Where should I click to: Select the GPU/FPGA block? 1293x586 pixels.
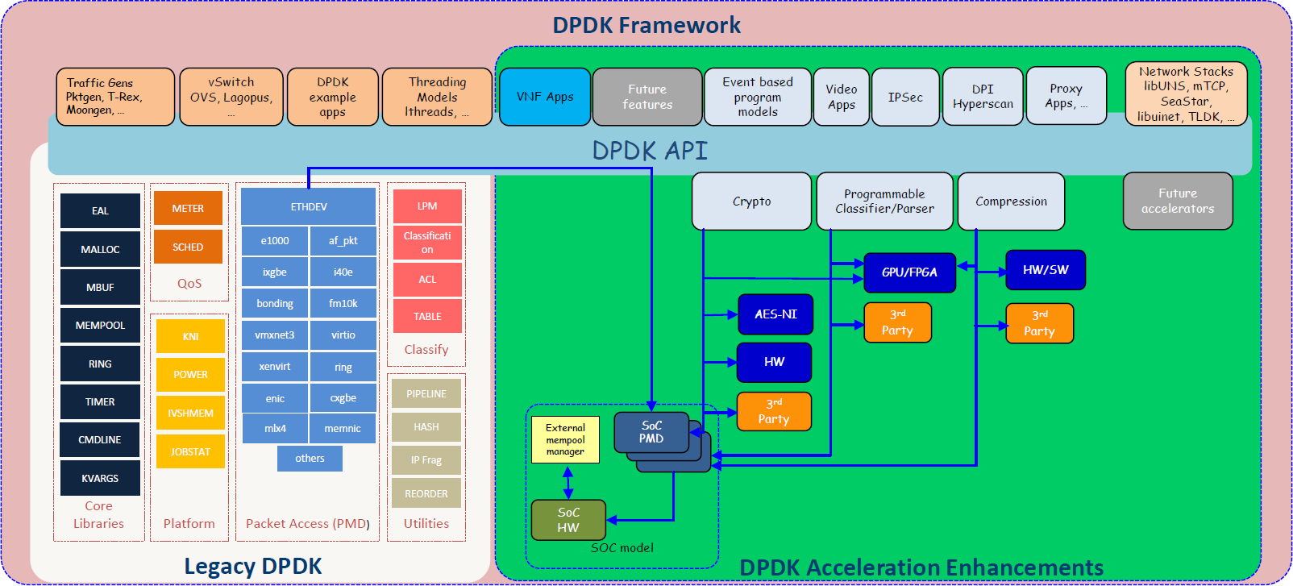(x=909, y=272)
